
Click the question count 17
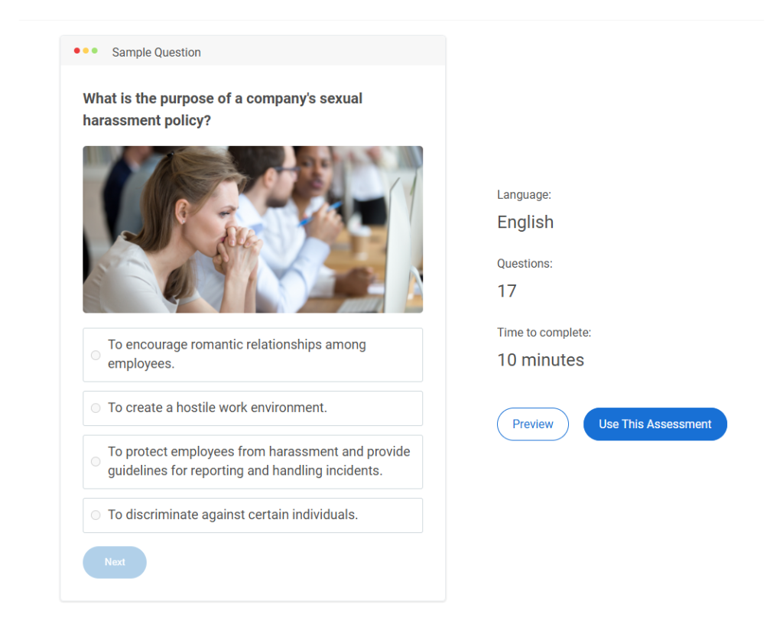click(x=507, y=291)
